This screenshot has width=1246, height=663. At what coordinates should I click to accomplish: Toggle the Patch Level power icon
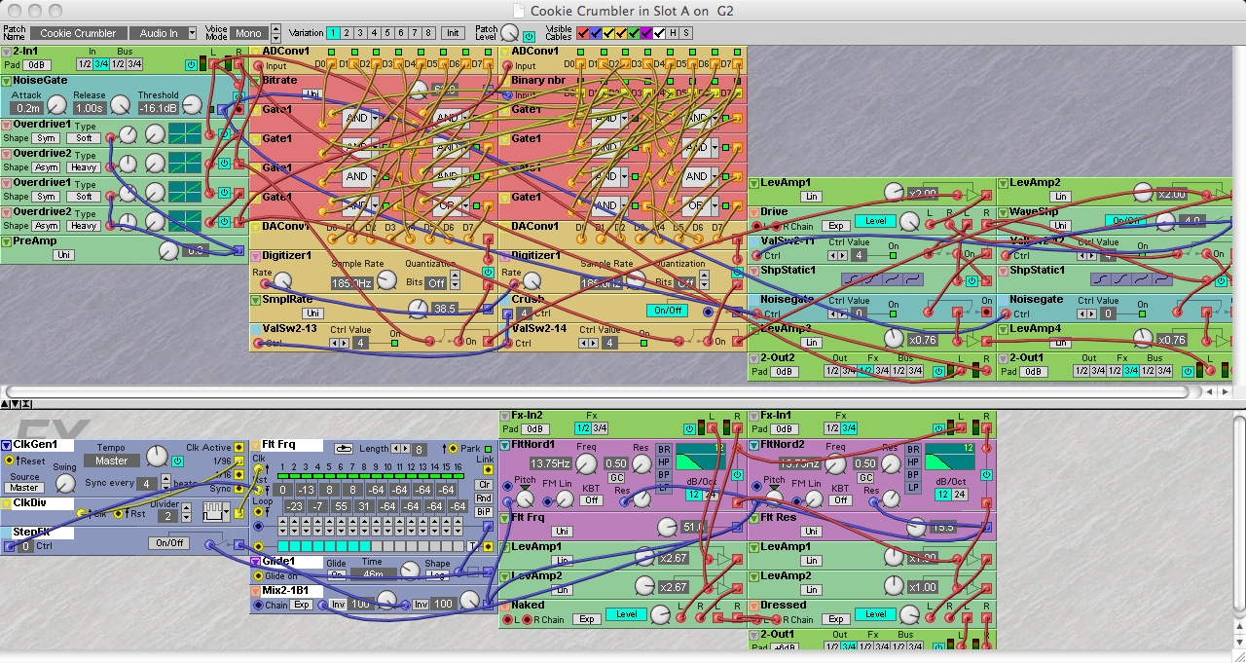(530, 36)
